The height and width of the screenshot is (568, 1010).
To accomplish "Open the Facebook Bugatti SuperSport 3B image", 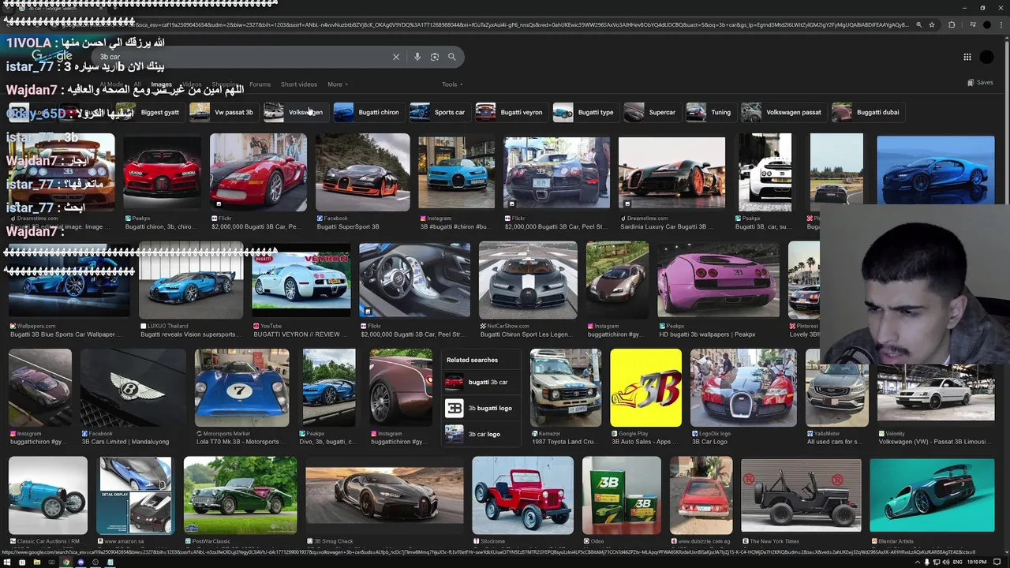I will (x=363, y=173).
